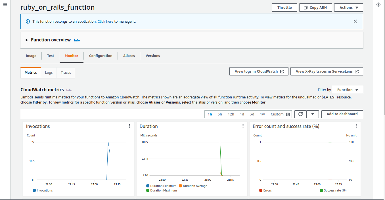Open the refresh interval dropdown arrow
Screen dimensions: 385x200
click(x=313, y=114)
